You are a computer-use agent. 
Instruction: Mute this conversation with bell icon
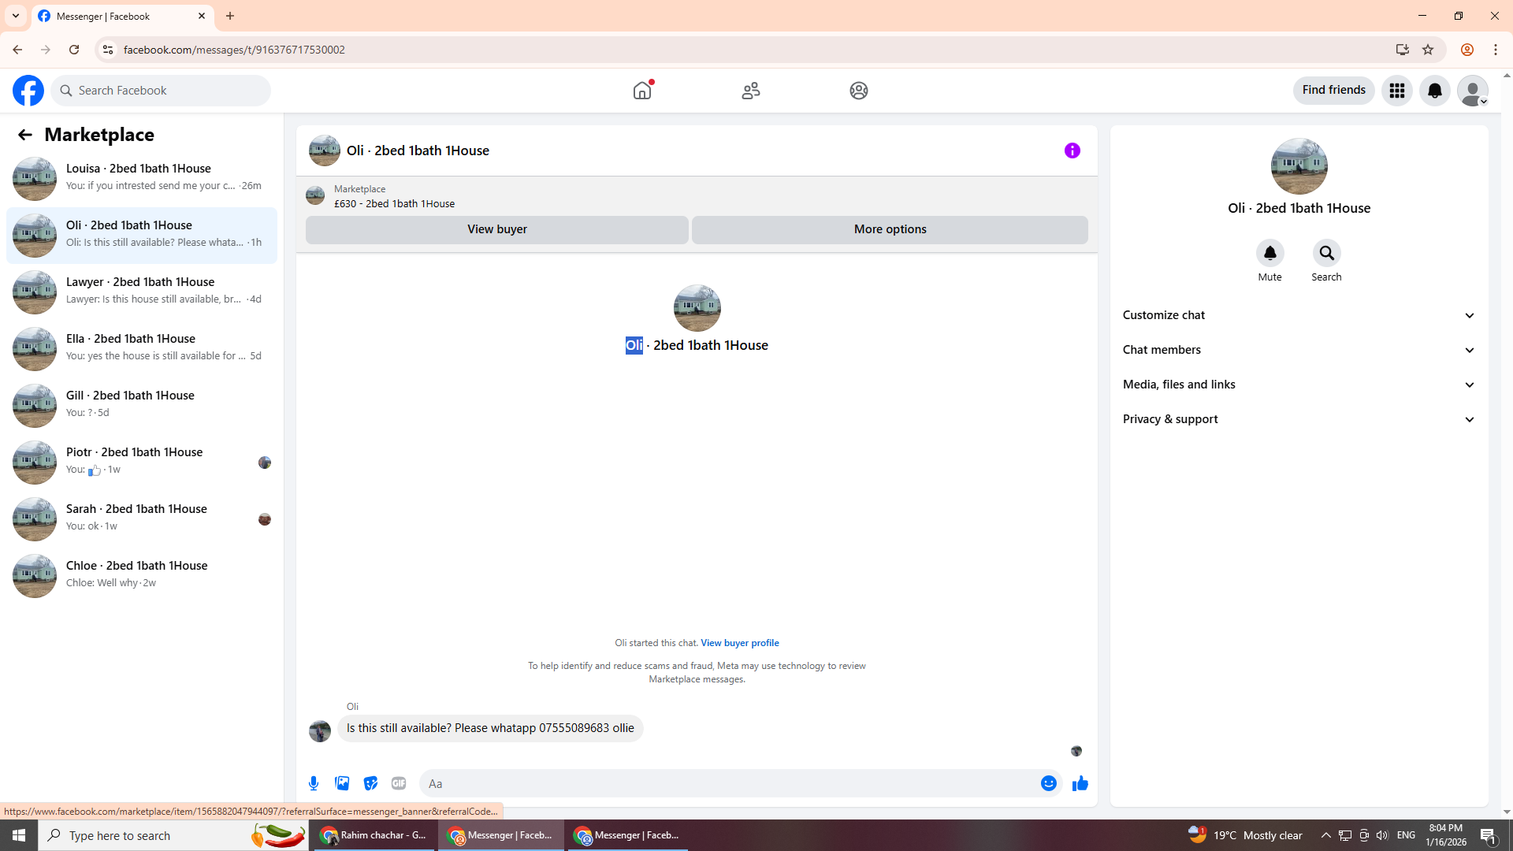(1270, 253)
